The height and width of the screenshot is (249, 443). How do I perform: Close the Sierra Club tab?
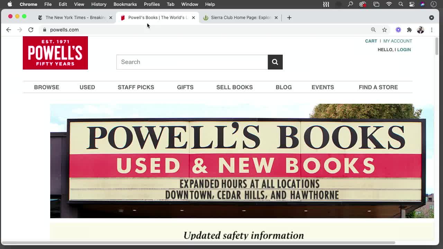pyautogui.click(x=276, y=18)
